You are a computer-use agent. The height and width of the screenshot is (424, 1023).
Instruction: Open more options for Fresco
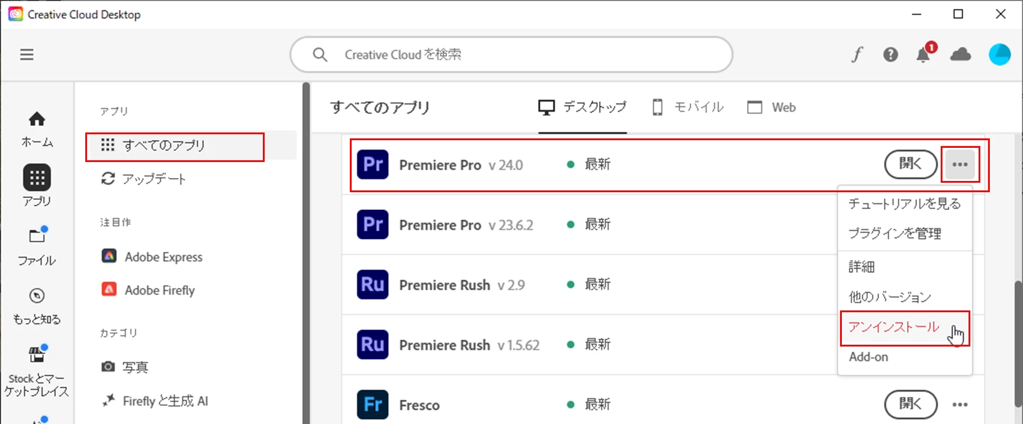[960, 404]
